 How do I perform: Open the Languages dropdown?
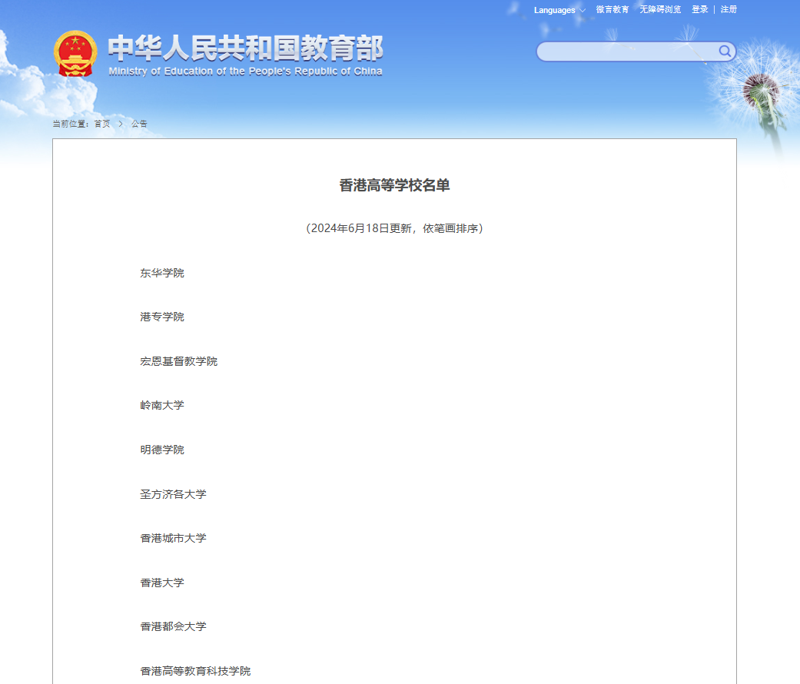[x=559, y=10]
